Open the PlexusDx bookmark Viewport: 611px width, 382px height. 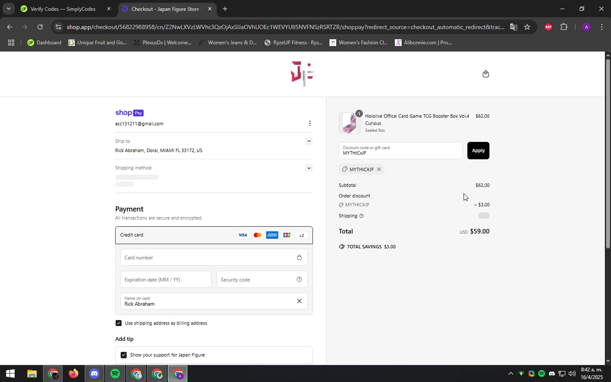(x=163, y=43)
